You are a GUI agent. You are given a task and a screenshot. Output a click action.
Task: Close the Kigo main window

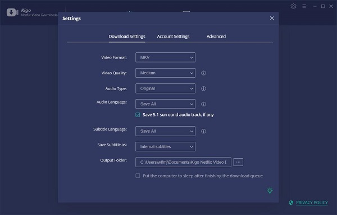[331, 6]
